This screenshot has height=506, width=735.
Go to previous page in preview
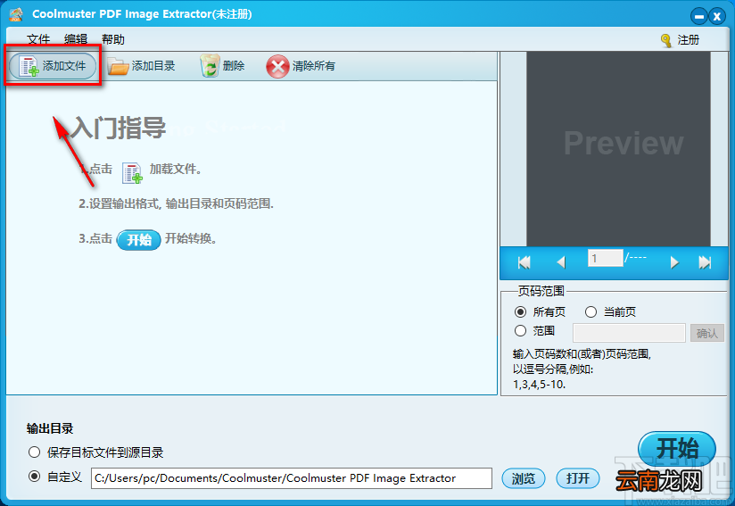561,262
